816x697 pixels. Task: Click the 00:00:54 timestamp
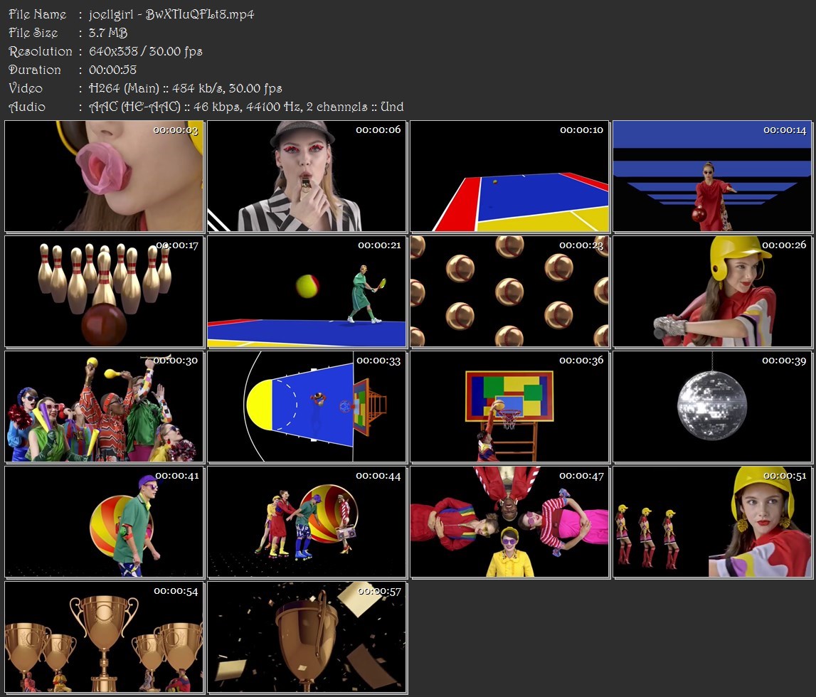(x=176, y=591)
